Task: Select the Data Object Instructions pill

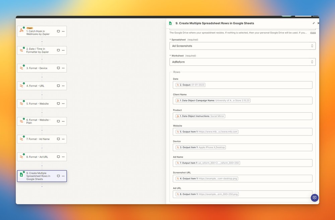Action: pos(200,116)
